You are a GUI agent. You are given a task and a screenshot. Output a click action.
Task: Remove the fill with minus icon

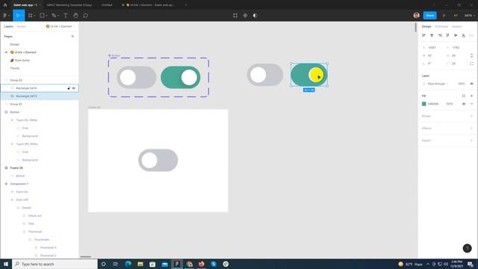tap(471, 104)
